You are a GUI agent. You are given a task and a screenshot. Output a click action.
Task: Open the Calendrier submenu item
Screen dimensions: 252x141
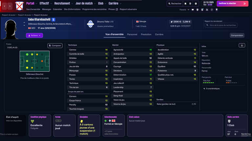(x=57, y=9)
